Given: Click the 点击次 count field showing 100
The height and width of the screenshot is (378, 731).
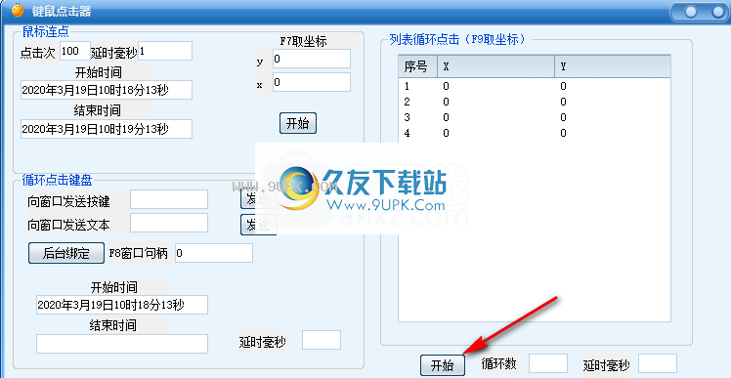Looking at the screenshot, I should pos(75,51).
